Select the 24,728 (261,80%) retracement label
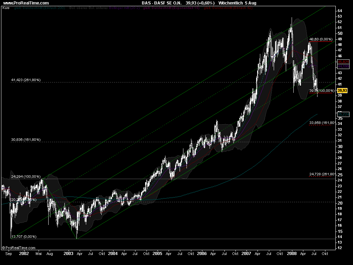The image size is (353, 265). [323, 174]
